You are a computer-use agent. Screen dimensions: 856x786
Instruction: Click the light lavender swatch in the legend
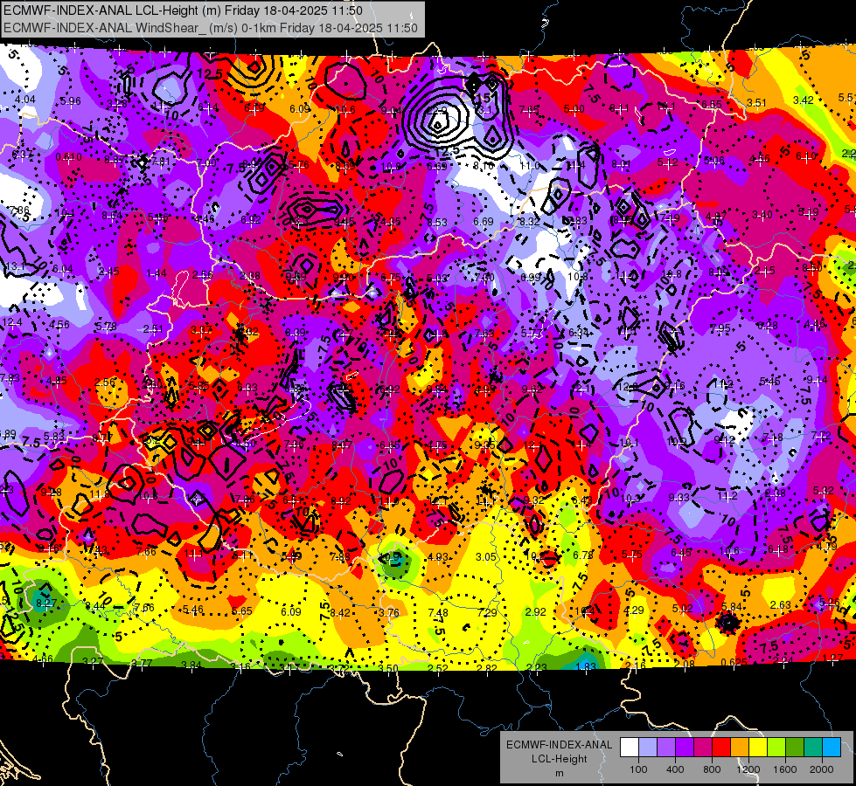tap(648, 748)
